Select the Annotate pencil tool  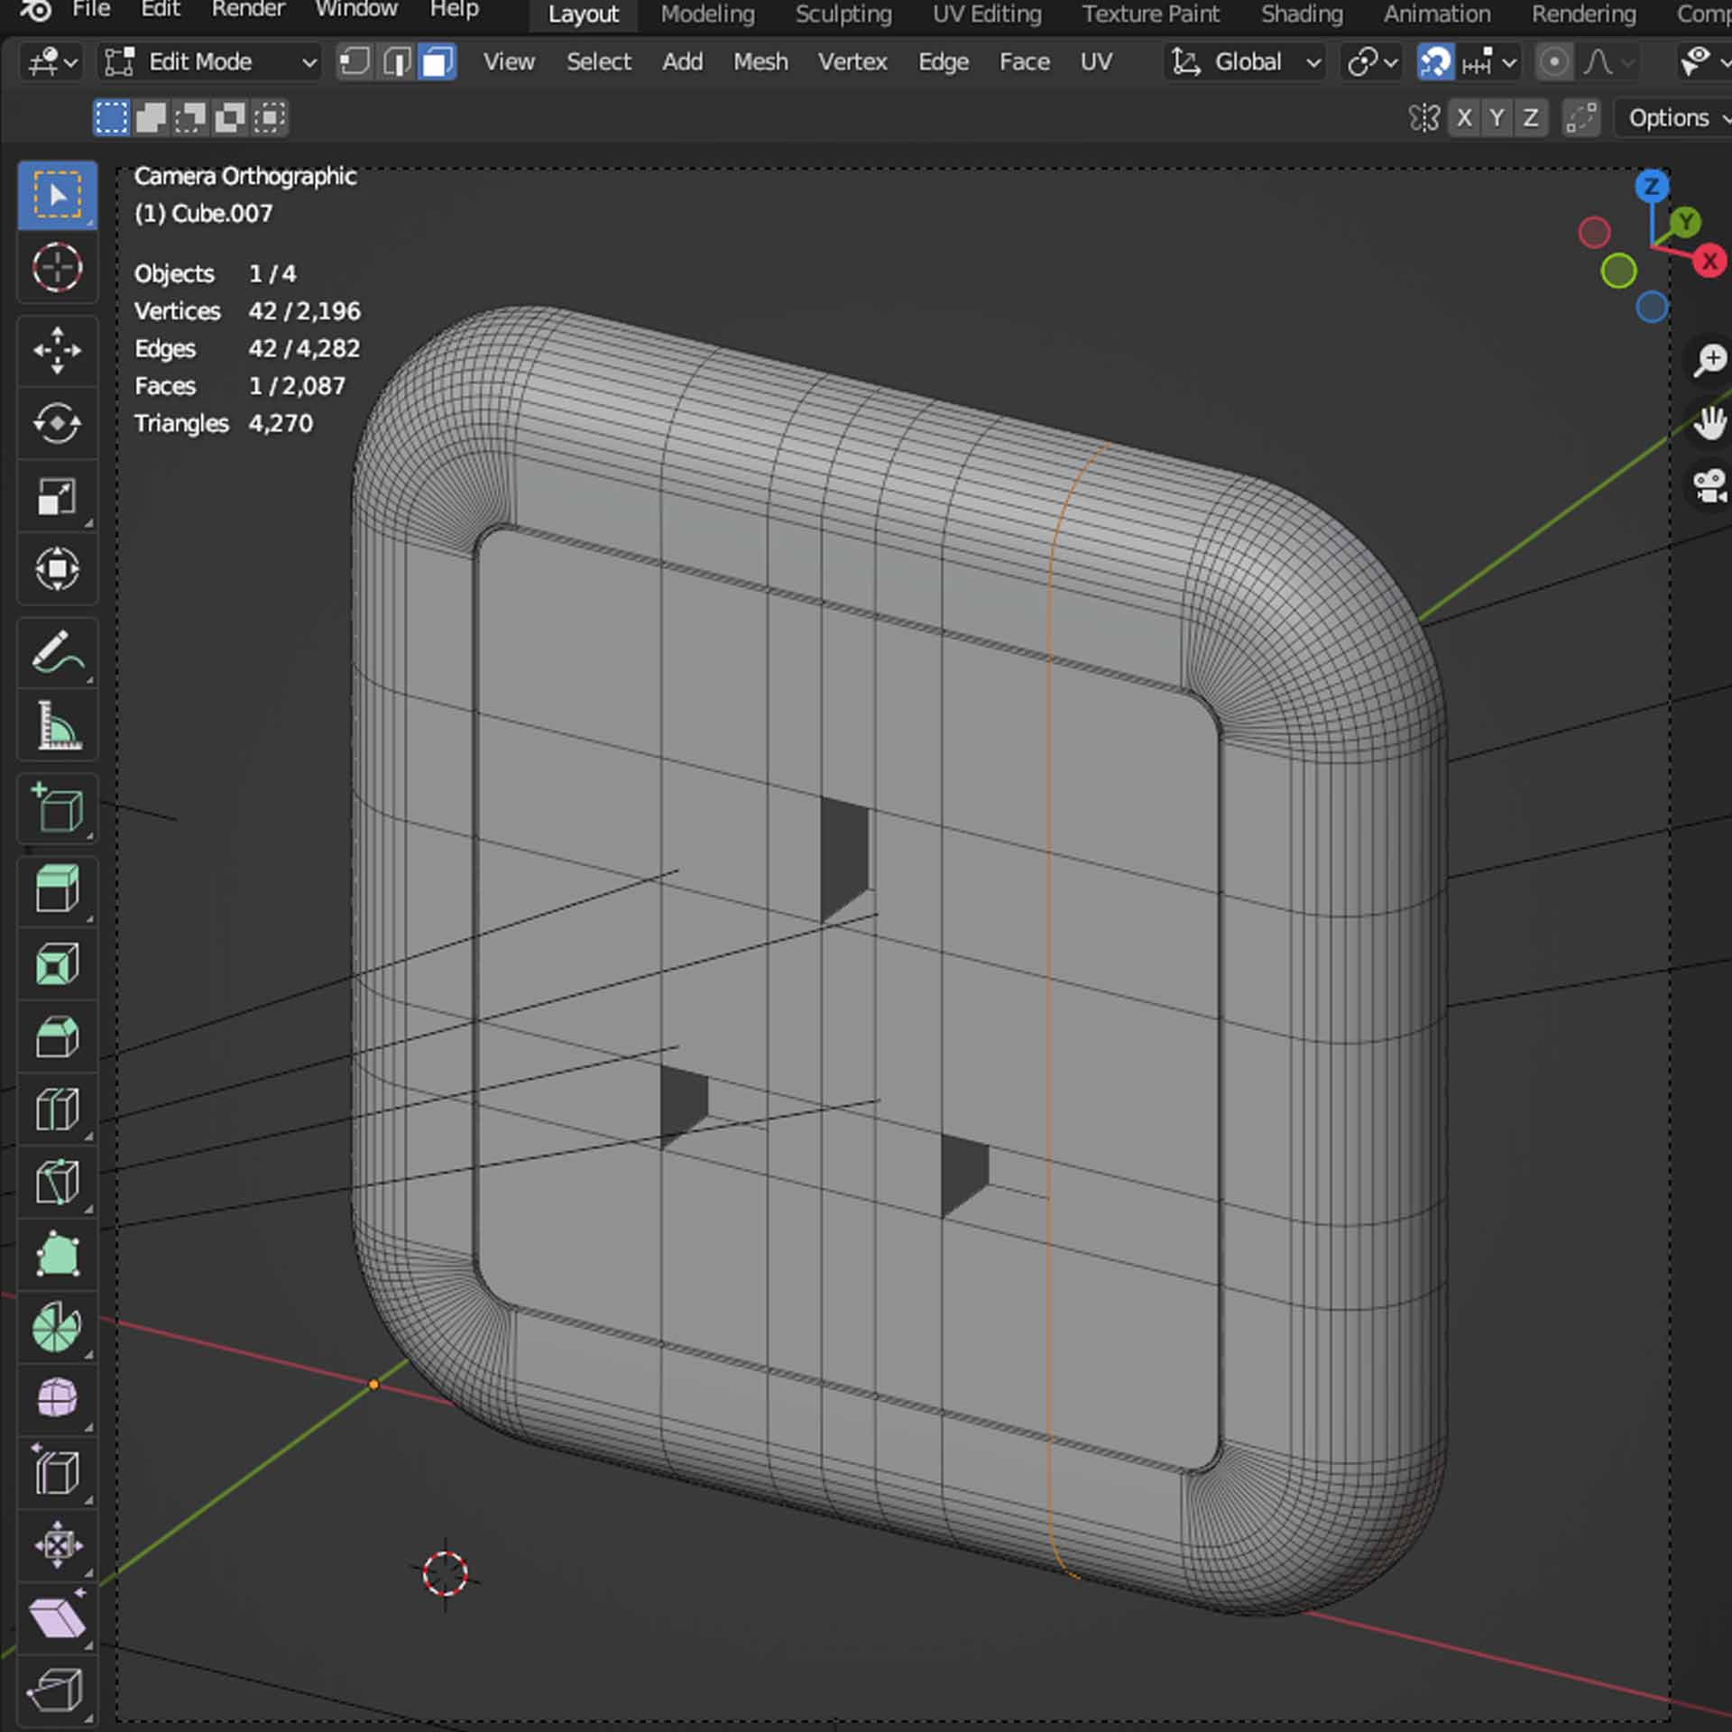point(57,653)
